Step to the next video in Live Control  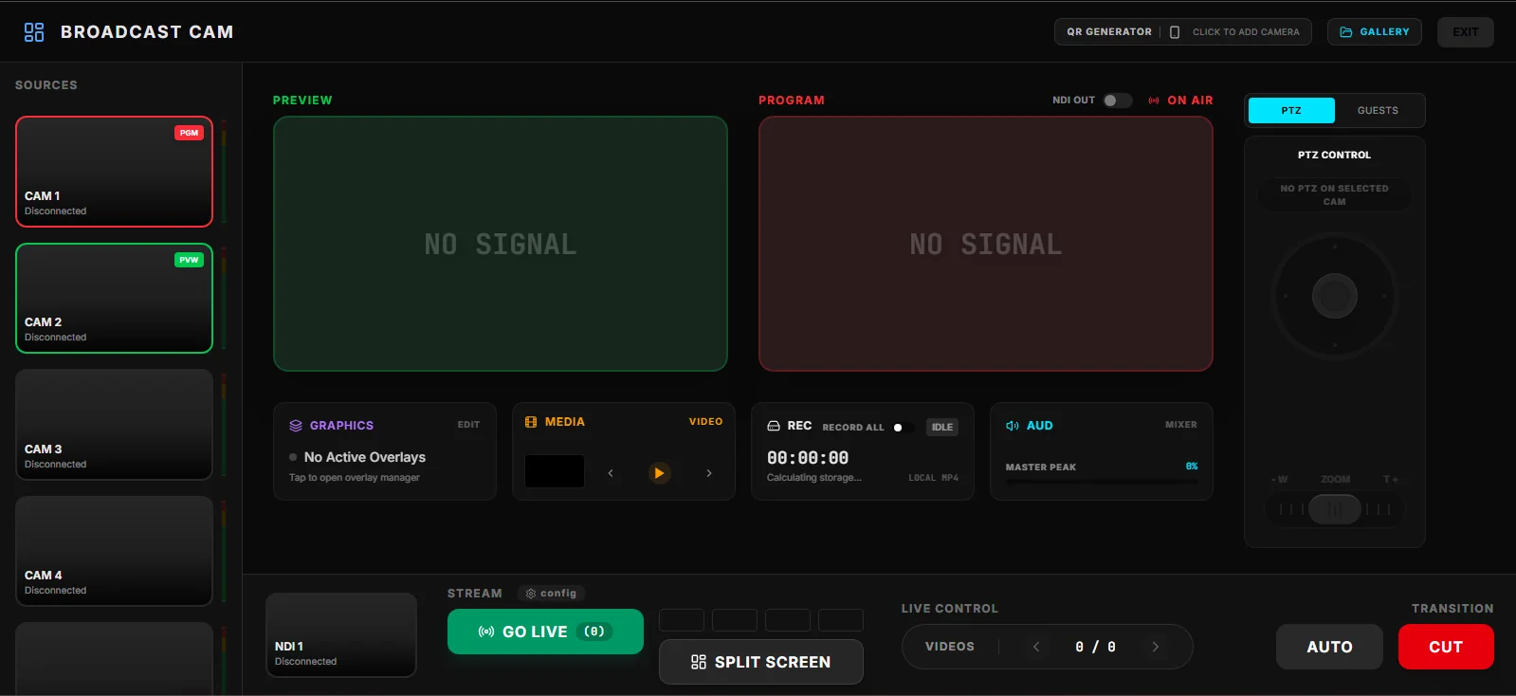(1156, 647)
